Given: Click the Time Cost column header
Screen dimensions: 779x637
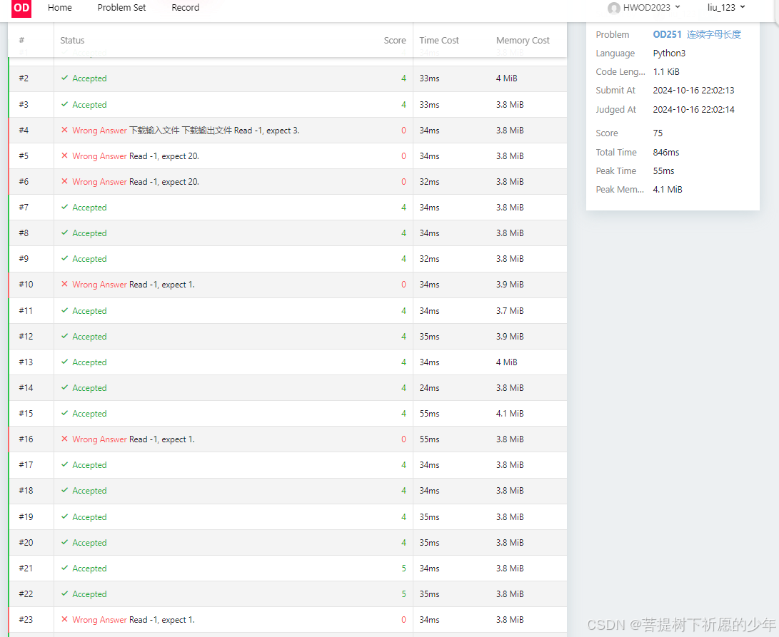Looking at the screenshot, I should 439,40.
